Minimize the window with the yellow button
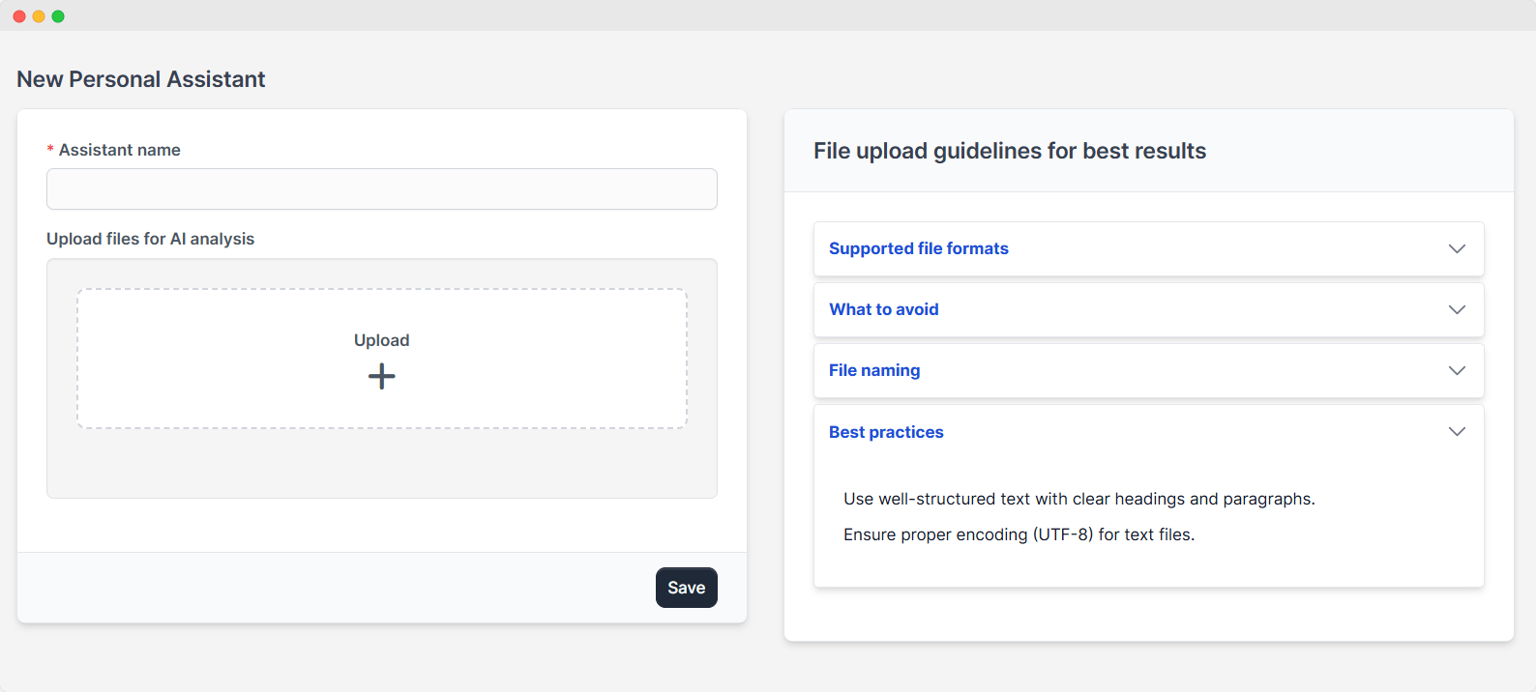The width and height of the screenshot is (1536, 692). click(x=39, y=16)
